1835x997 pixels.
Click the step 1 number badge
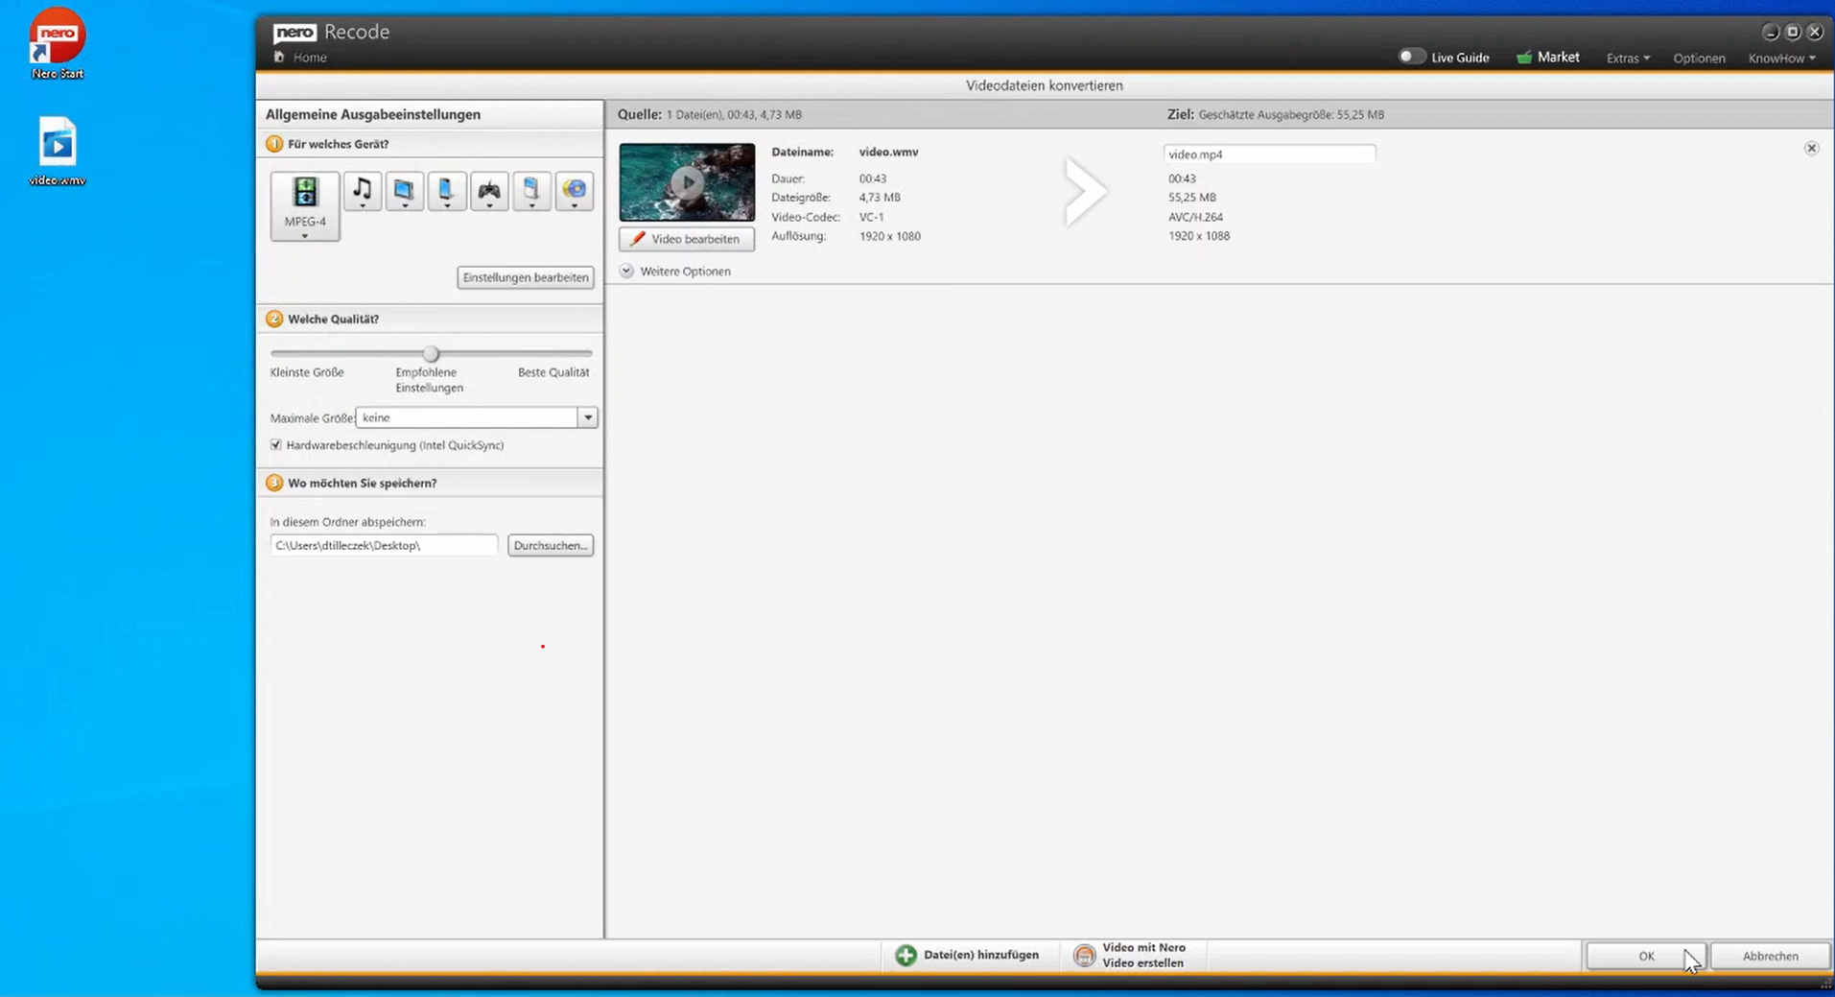coord(274,144)
